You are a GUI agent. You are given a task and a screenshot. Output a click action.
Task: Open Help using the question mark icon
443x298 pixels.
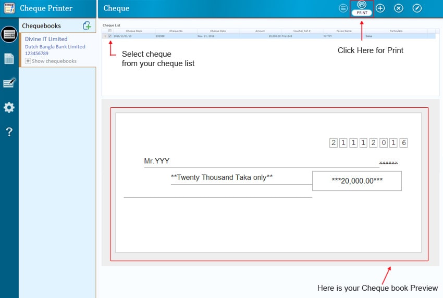click(9, 132)
